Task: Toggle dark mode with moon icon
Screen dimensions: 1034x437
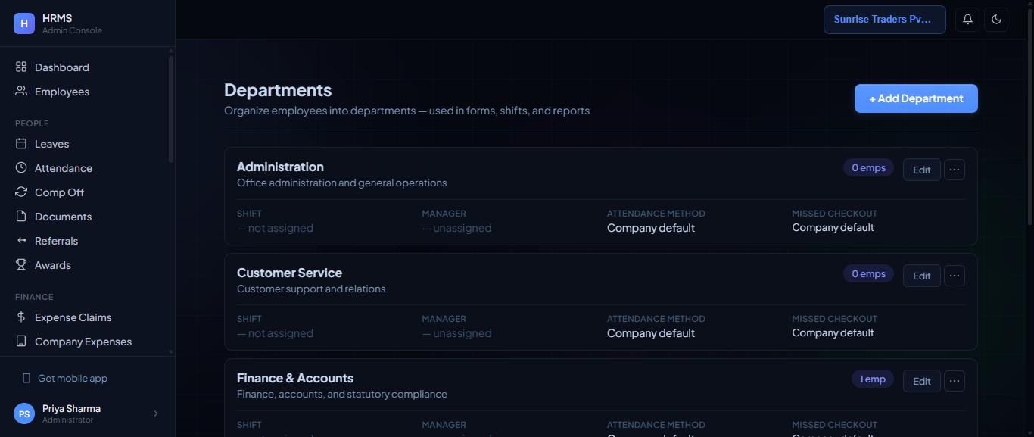Action: point(996,20)
